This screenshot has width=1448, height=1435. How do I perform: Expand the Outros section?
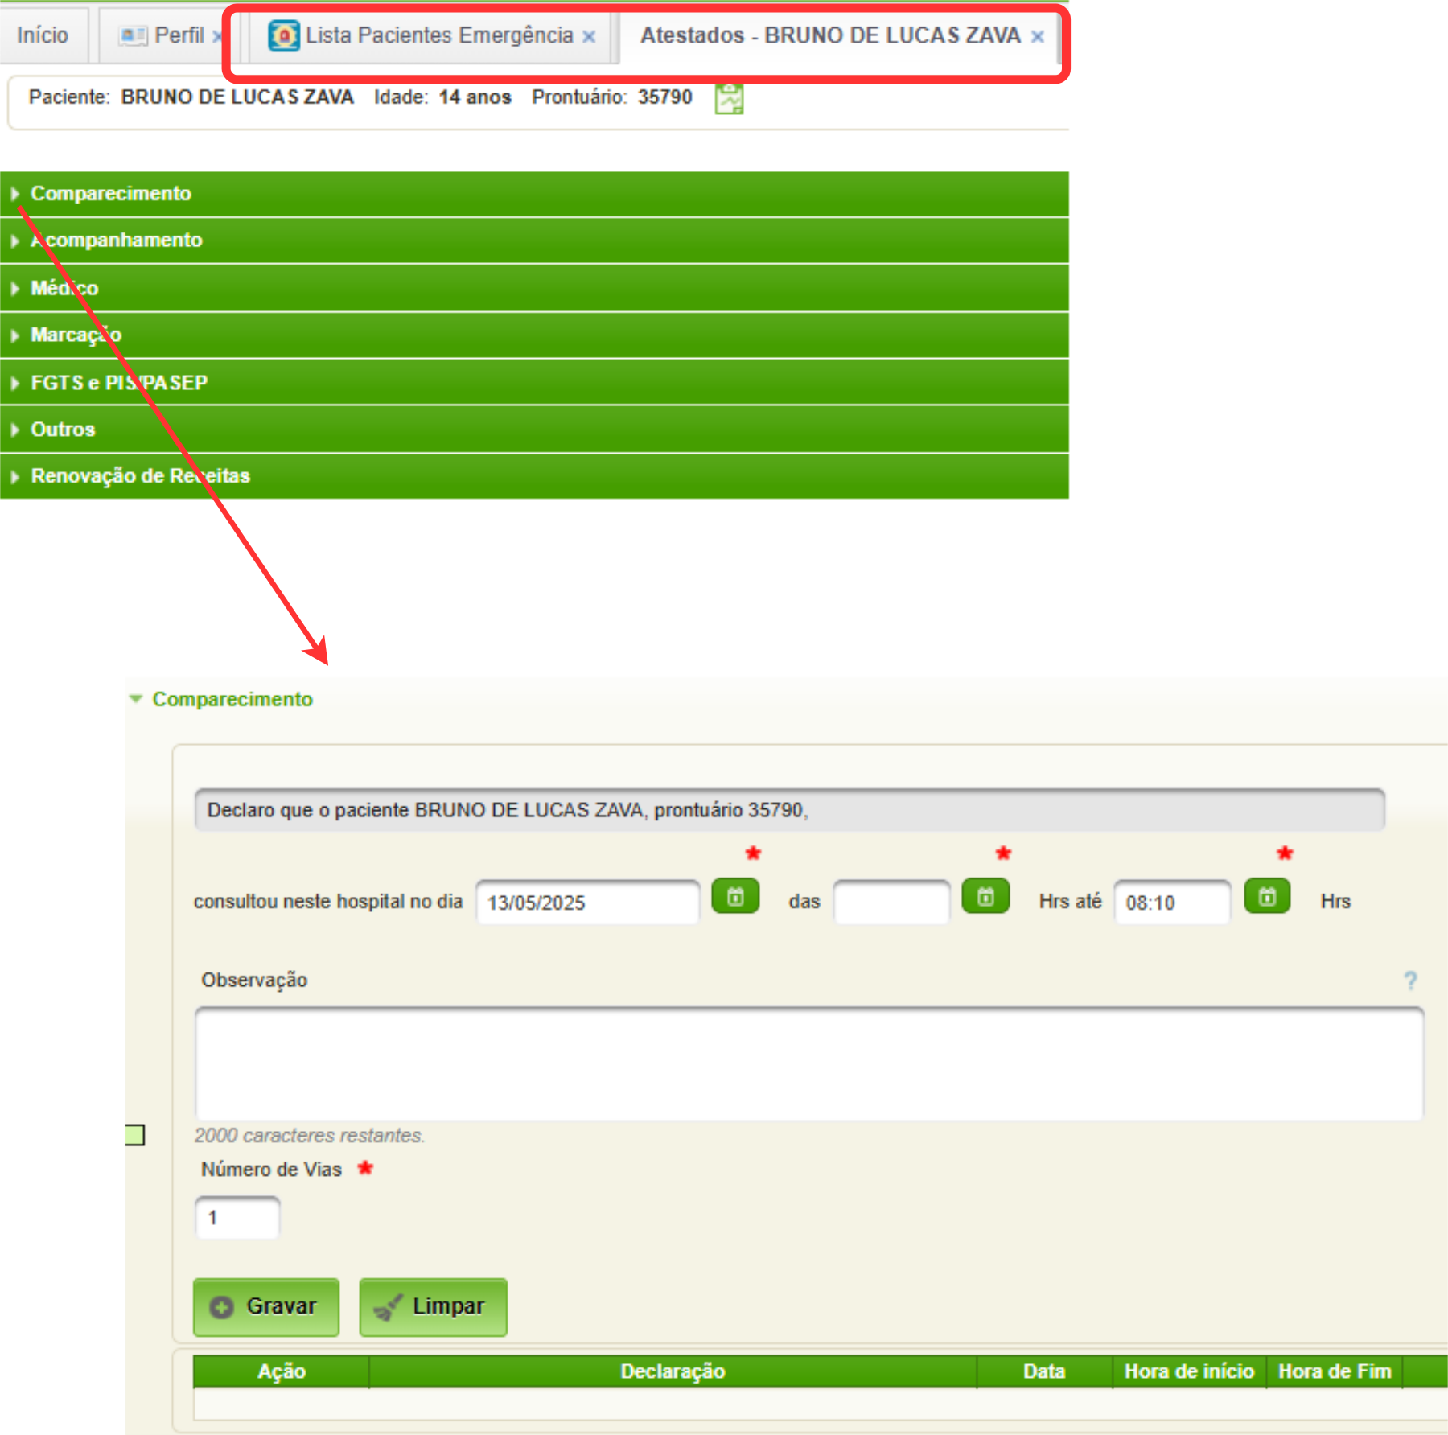click(x=63, y=430)
